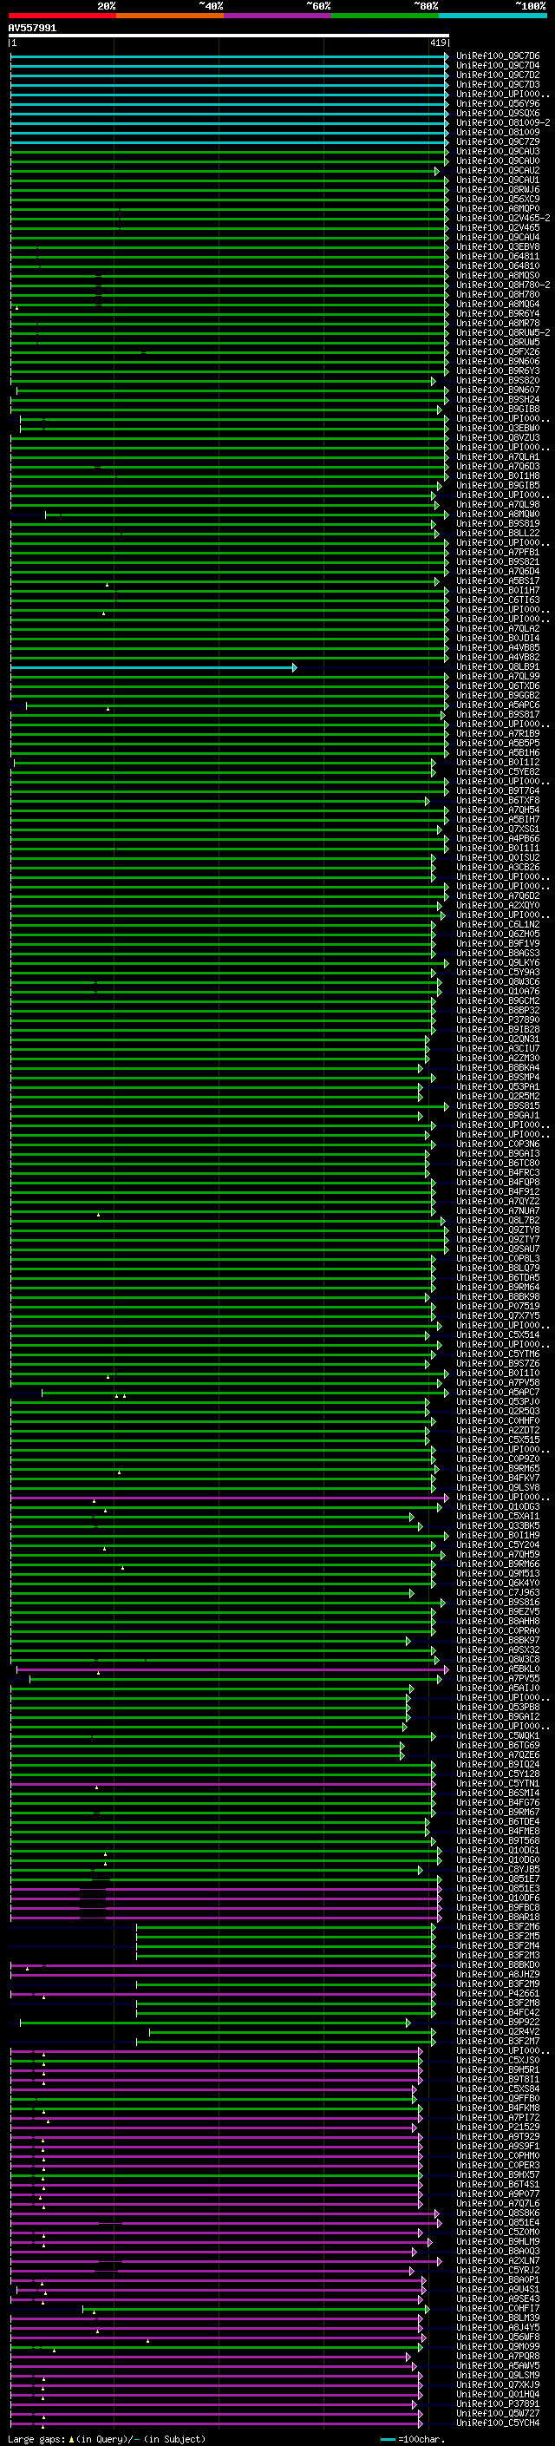
Task: Open hit UniRef100_Q9SQX6
Action: [x=498, y=113]
